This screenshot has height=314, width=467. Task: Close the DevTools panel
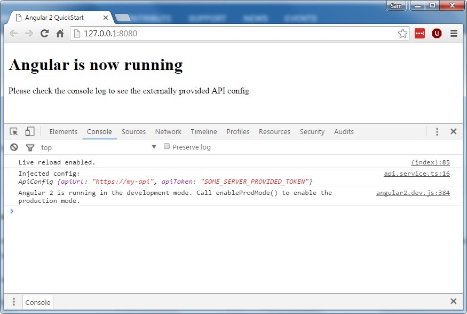(453, 131)
